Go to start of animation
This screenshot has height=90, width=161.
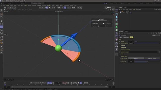(31, 83)
